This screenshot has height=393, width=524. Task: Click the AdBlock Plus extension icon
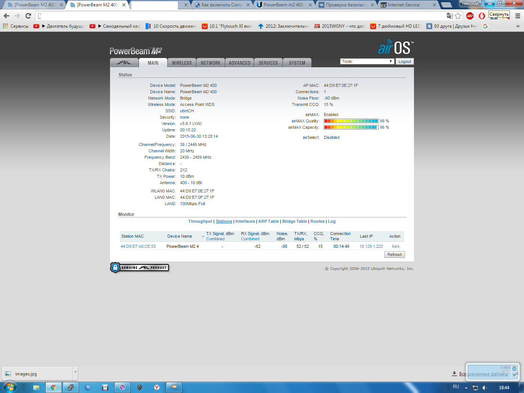pyautogui.click(x=470, y=16)
